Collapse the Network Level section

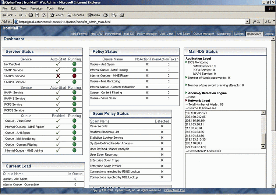point(187,100)
